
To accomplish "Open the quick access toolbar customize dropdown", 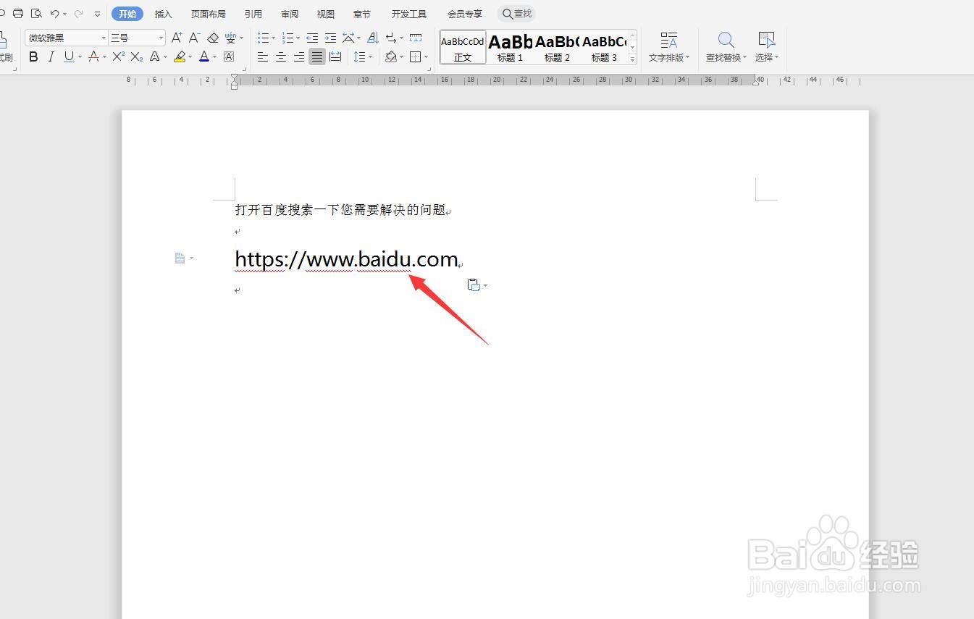I will click(x=98, y=14).
